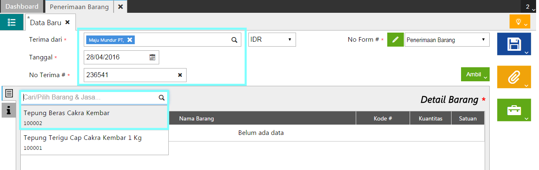Expand the Penerimaan Barang form type dropdown

pos(447,40)
